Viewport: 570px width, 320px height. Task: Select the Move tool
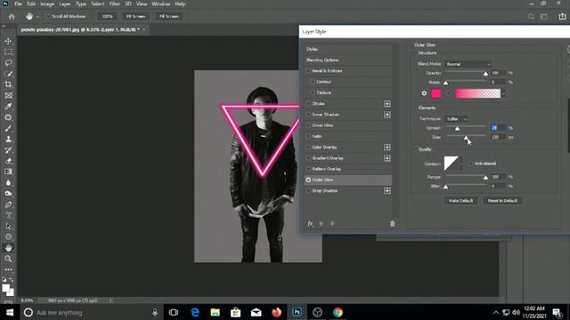[8, 41]
